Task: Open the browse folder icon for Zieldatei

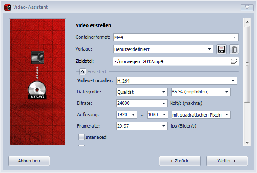Action: [234, 61]
